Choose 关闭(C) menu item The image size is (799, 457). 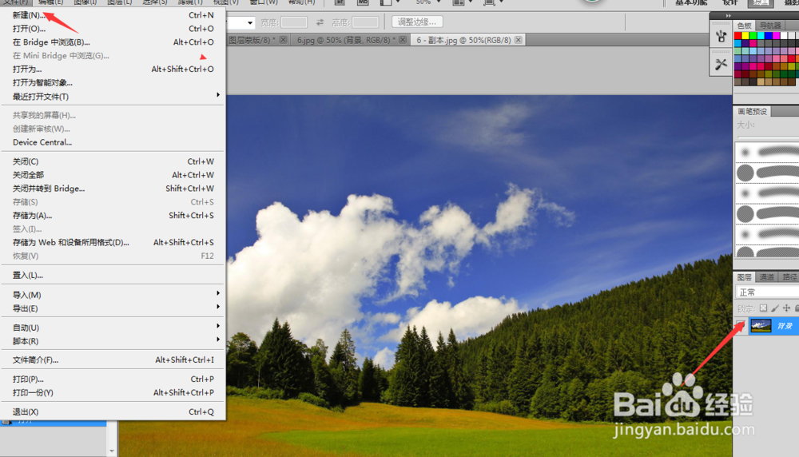[113, 161]
